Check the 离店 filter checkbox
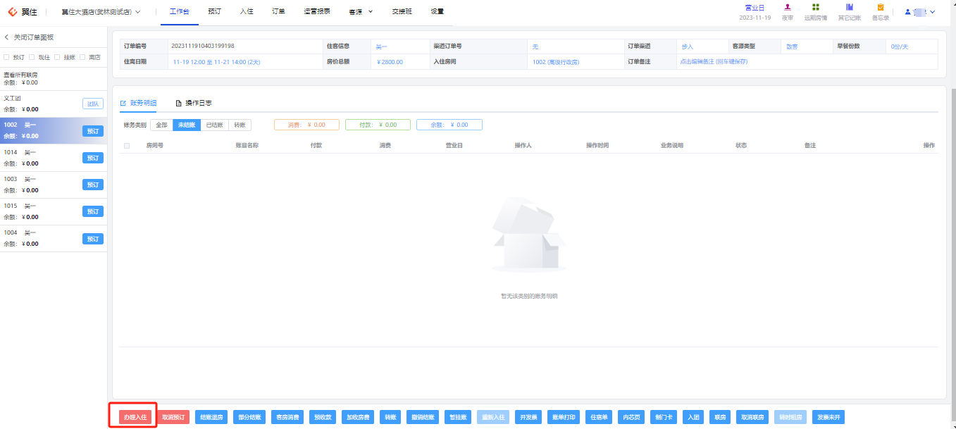This screenshot has height=429, width=956. coord(82,57)
